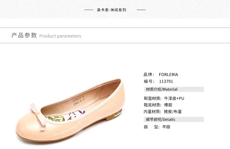
Task: Click the 材质介绍/Material section bar
Action: (x=174, y=89)
